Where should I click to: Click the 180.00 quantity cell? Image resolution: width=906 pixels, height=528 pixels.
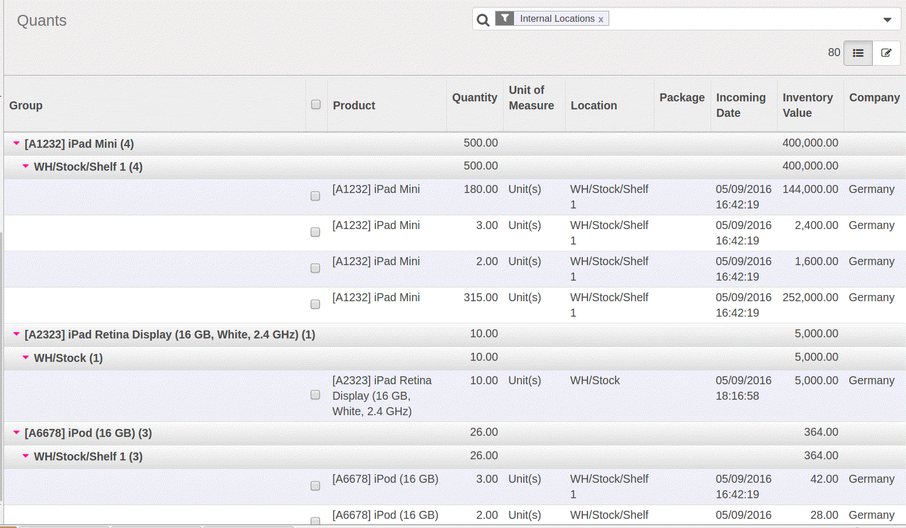point(480,189)
